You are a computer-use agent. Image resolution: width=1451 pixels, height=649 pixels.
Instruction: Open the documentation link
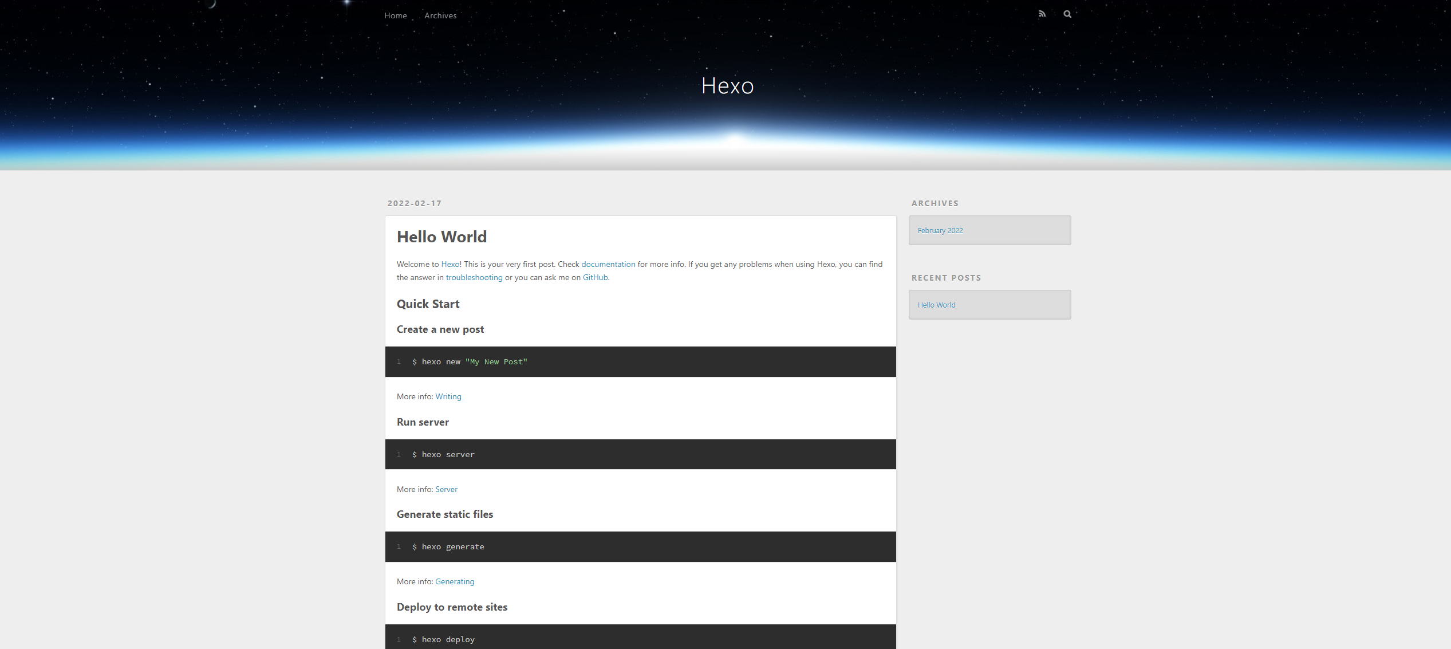[608, 264]
